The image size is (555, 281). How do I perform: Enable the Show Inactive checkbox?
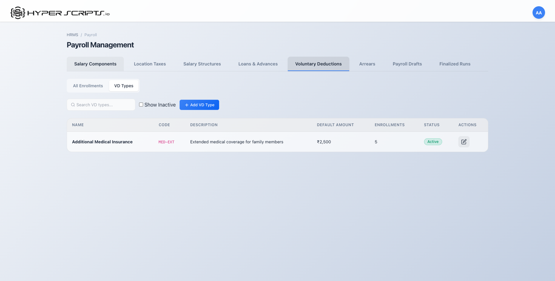coord(141,104)
